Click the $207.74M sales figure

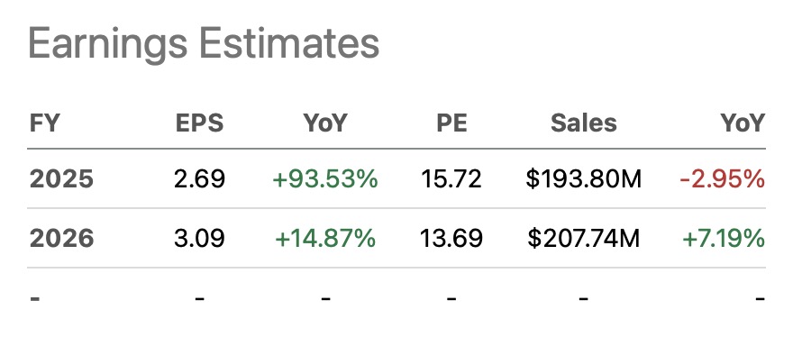(584, 238)
